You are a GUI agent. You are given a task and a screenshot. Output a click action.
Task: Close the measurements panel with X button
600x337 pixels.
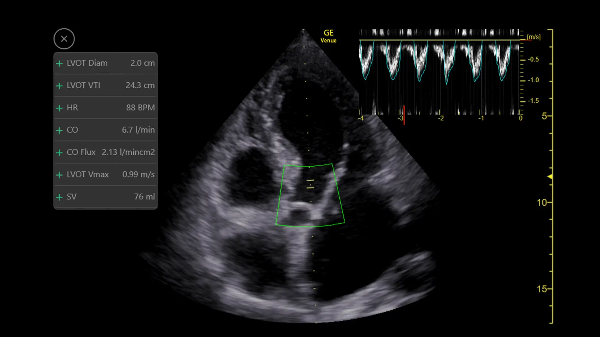(x=64, y=39)
